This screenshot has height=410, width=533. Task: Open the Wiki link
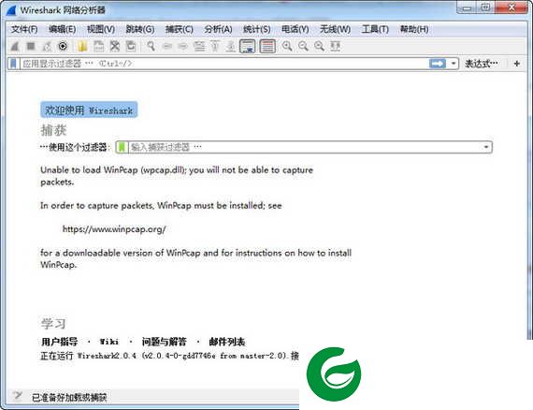click(x=109, y=342)
